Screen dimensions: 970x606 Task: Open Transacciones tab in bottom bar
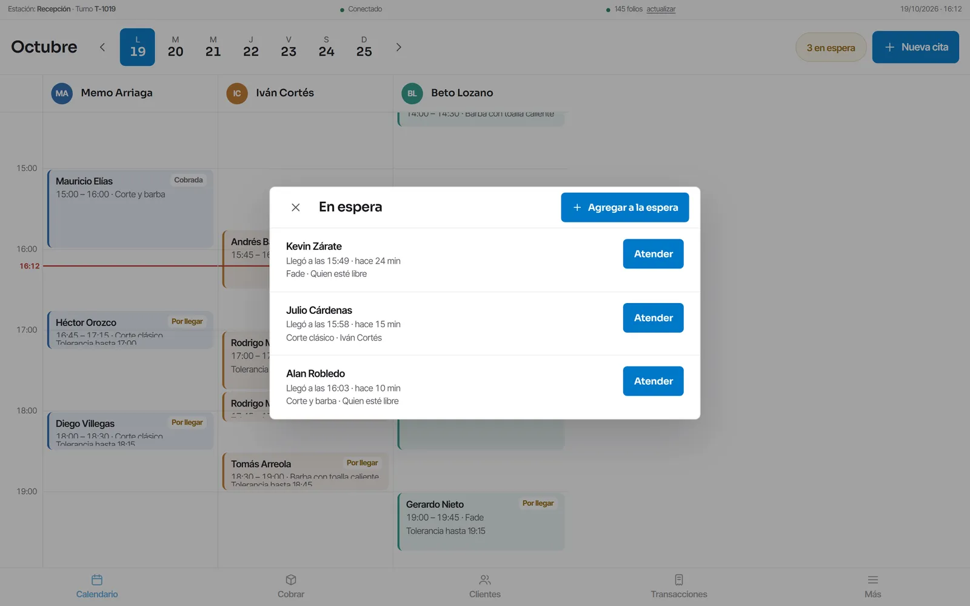tap(679, 587)
